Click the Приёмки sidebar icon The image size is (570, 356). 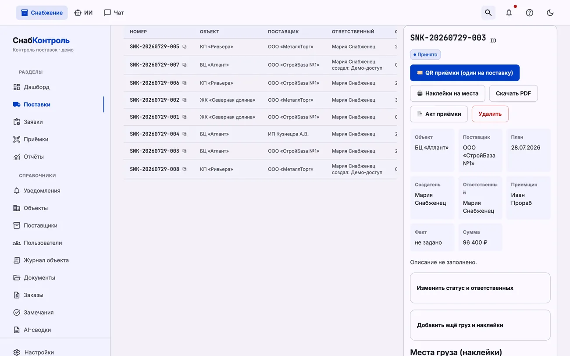pyautogui.click(x=17, y=139)
